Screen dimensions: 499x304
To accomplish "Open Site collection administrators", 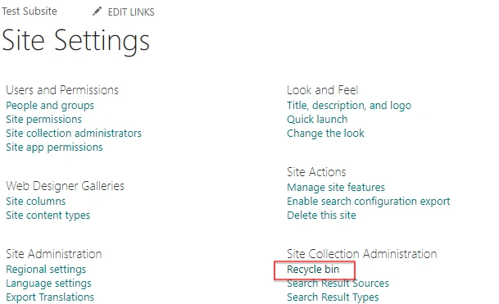I will [74, 133].
